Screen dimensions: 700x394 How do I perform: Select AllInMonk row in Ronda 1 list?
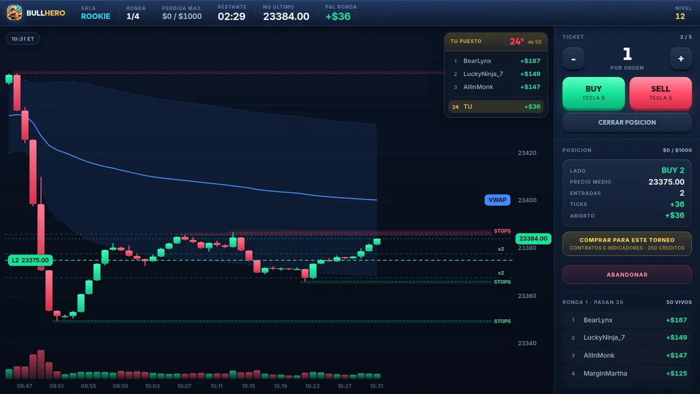(x=627, y=355)
